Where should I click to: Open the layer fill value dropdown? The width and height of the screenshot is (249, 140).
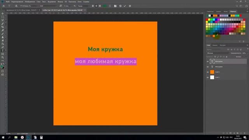[x=245, y=57]
